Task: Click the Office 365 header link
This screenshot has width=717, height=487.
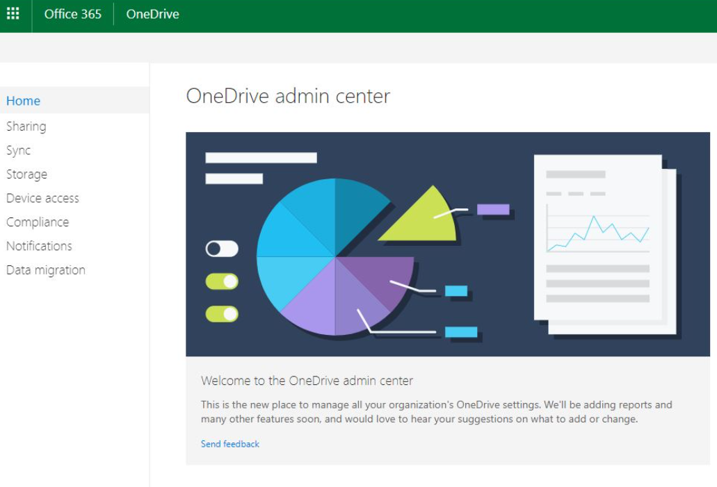Action: coord(73,14)
